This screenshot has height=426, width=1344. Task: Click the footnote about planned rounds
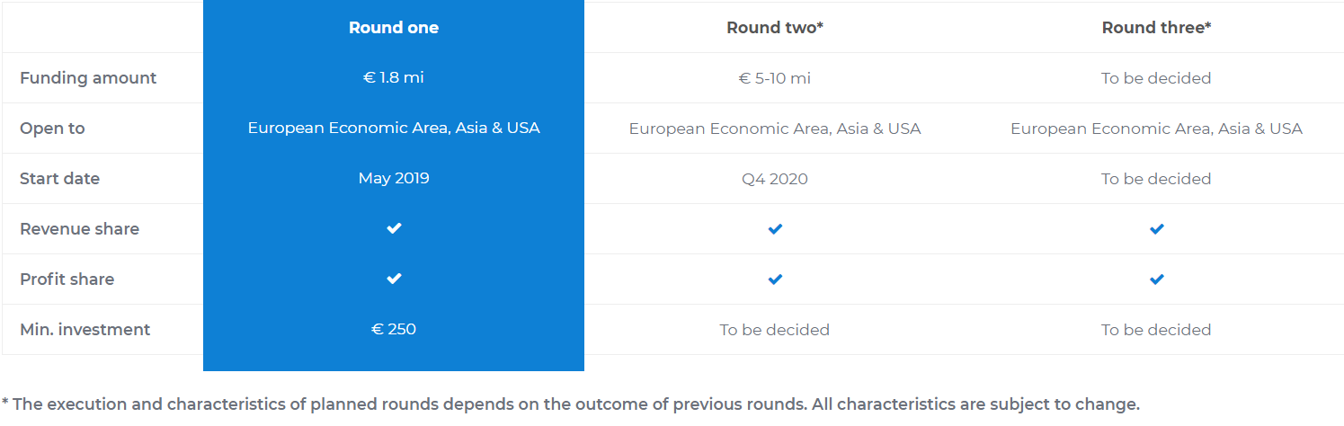(x=571, y=404)
